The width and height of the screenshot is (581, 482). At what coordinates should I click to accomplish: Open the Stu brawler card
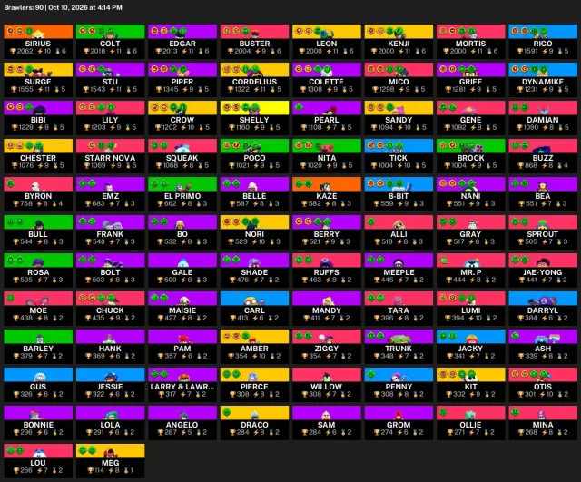click(111, 79)
